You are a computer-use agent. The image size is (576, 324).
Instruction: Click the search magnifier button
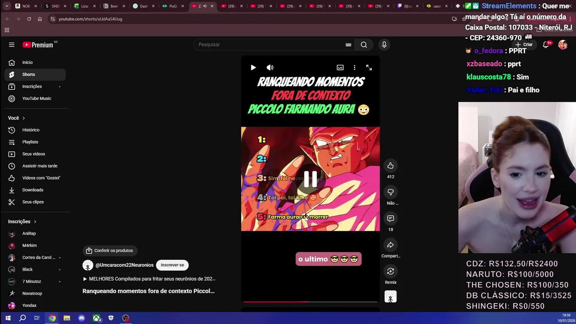(x=364, y=45)
